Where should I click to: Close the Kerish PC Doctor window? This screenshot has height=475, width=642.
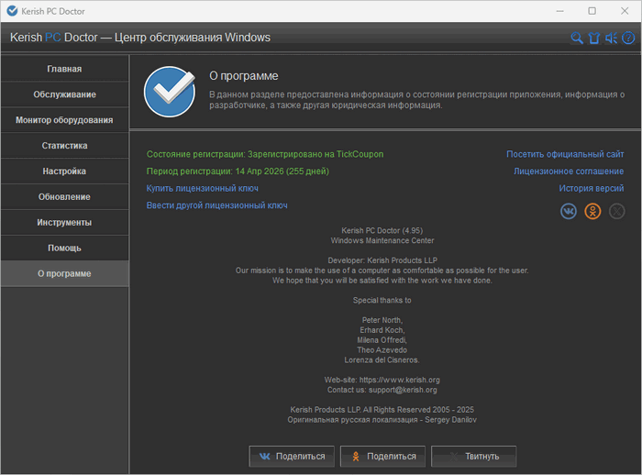tap(625, 11)
